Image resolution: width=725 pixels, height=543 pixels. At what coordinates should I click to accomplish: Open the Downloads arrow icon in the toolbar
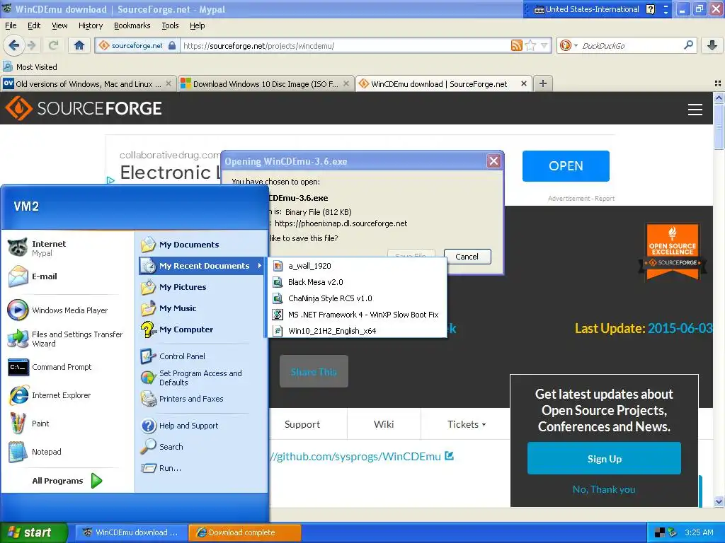click(712, 45)
